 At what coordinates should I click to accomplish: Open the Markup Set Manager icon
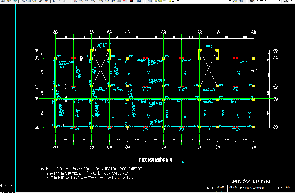click(x=125, y=1)
